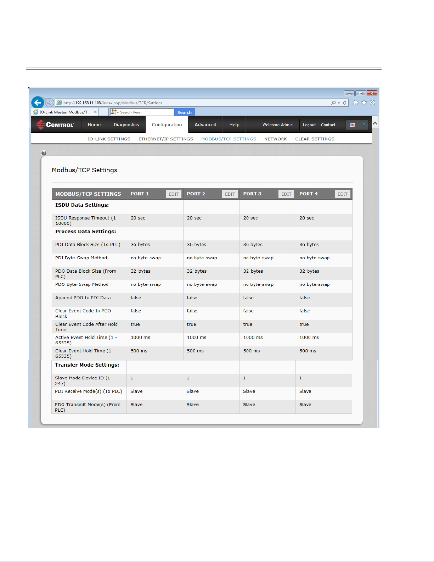
Task: Click the Clear Event Code In PDO Block label
Action: pyautogui.click(x=83, y=314)
